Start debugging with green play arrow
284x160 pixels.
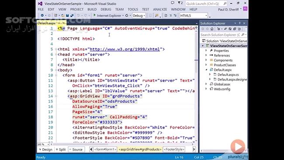[94, 15]
